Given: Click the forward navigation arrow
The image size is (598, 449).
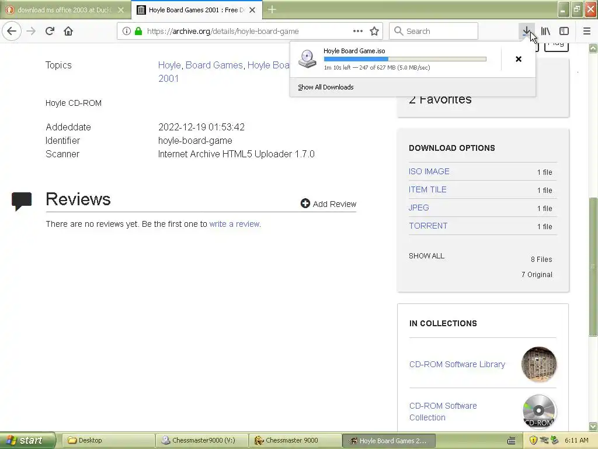Looking at the screenshot, I should pos(31,31).
